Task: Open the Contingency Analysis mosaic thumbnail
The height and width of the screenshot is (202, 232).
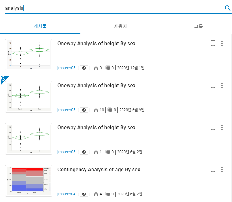Action: 29,181
